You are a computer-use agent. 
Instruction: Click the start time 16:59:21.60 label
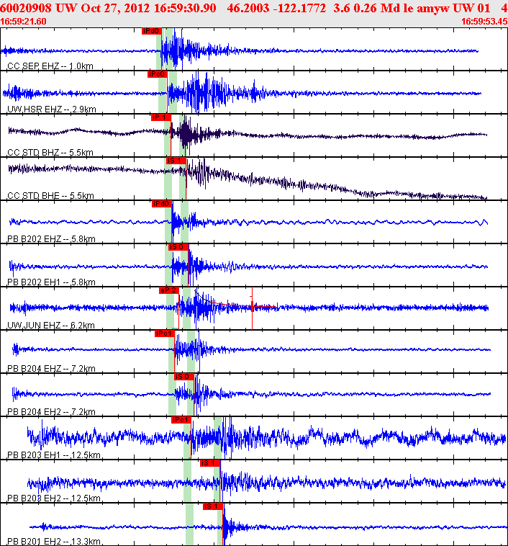tap(23, 21)
